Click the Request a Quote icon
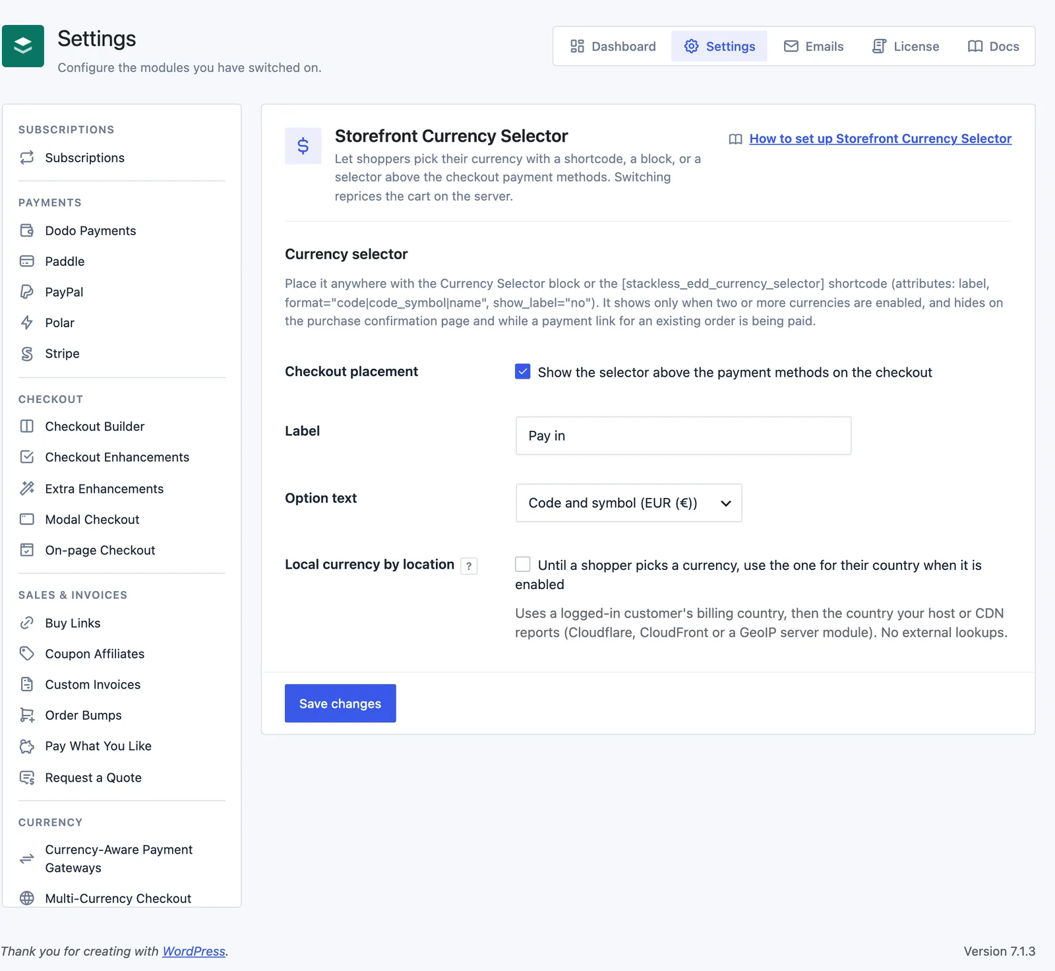 click(x=27, y=778)
